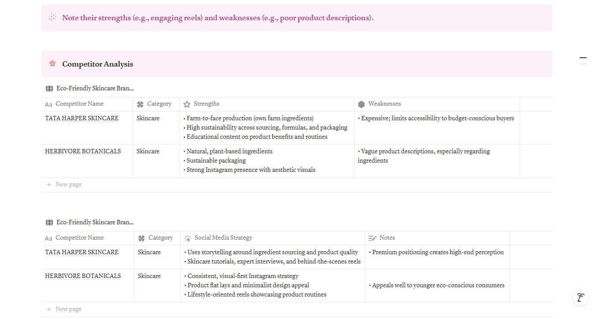Click the star icon in Strengths column header
595x319 pixels.
187,104
